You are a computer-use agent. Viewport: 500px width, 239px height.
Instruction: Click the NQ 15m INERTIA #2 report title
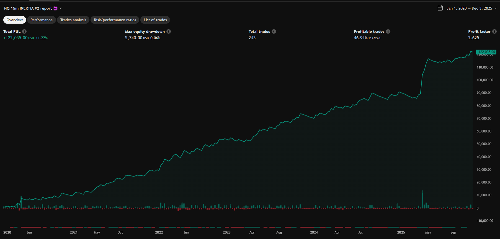coord(28,8)
